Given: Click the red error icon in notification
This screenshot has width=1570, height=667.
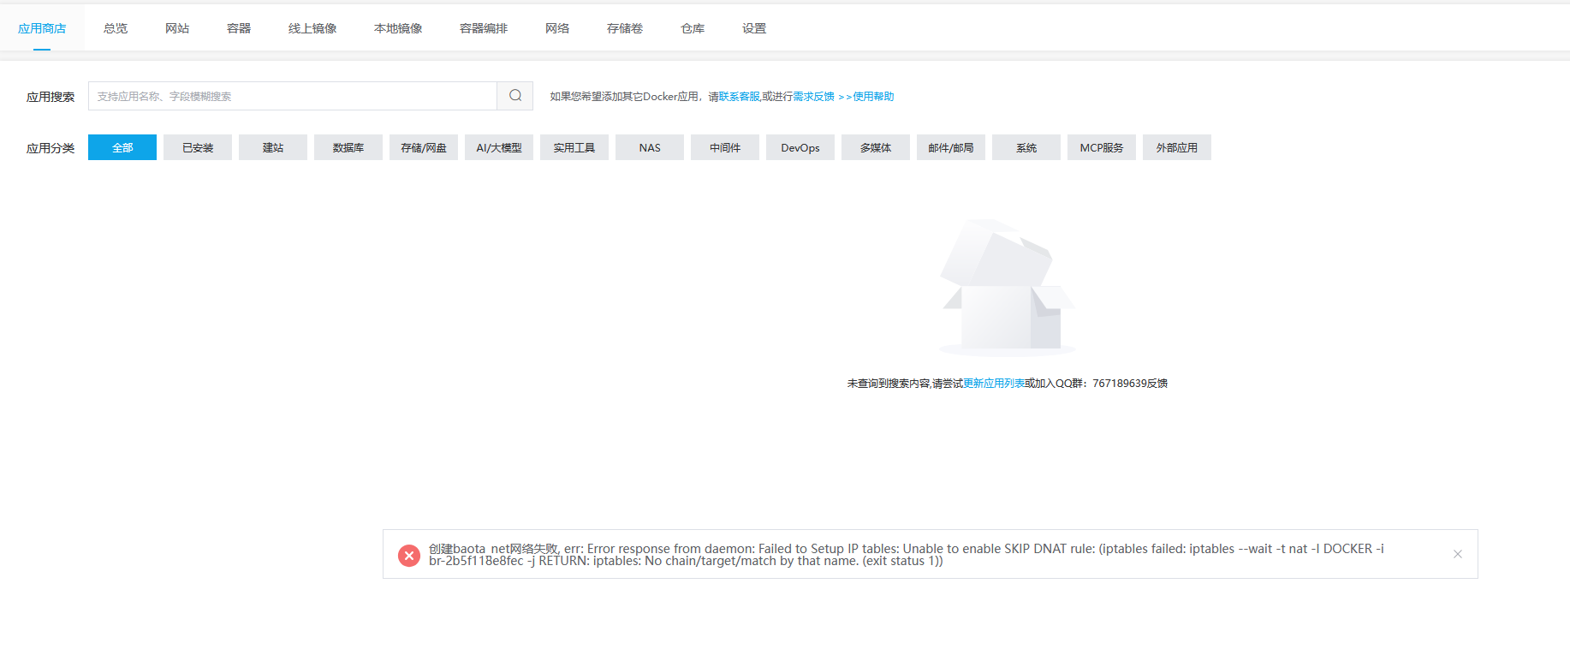Looking at the screenshot, I should click(409, 555).
